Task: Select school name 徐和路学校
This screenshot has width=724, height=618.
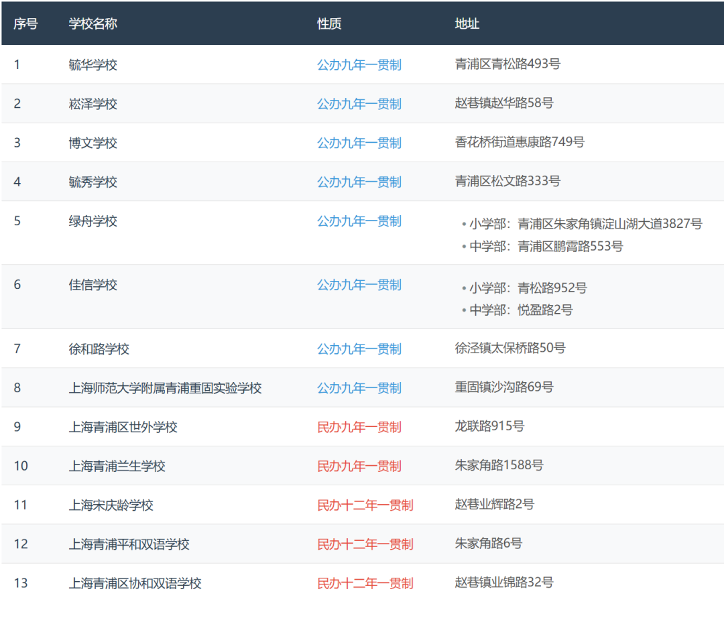Action: 99,349
